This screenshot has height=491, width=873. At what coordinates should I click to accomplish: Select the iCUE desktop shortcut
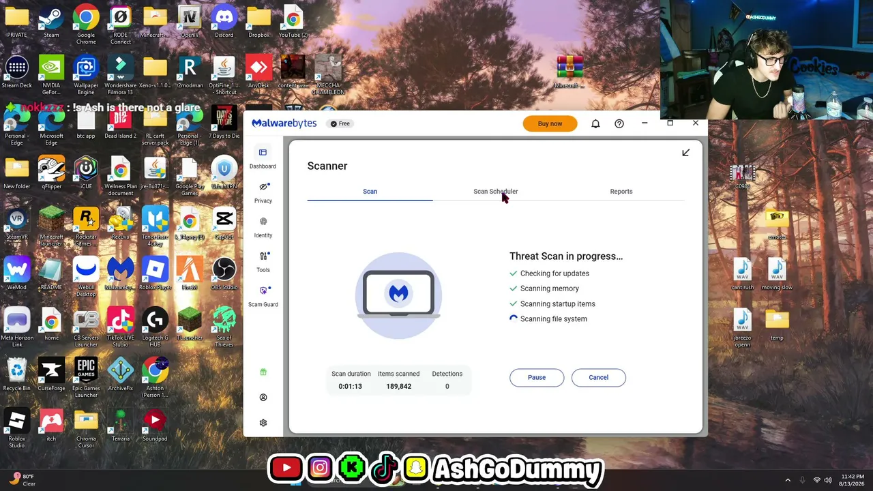pos(86,174)
